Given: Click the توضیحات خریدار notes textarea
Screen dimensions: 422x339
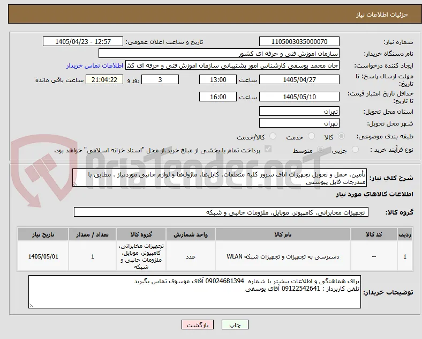Looking at the screenshot, I should tap(194, 292).
